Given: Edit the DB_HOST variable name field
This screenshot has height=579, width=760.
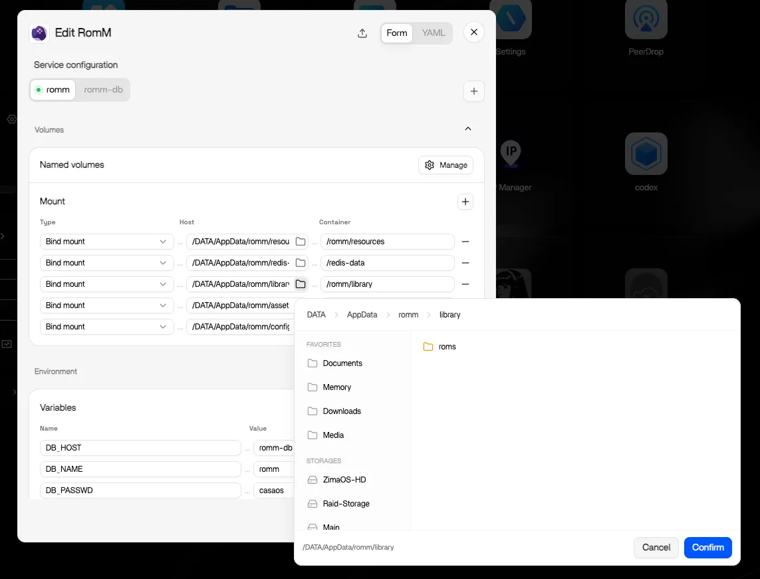Looking at the screenshot, I should coord(140,448).
